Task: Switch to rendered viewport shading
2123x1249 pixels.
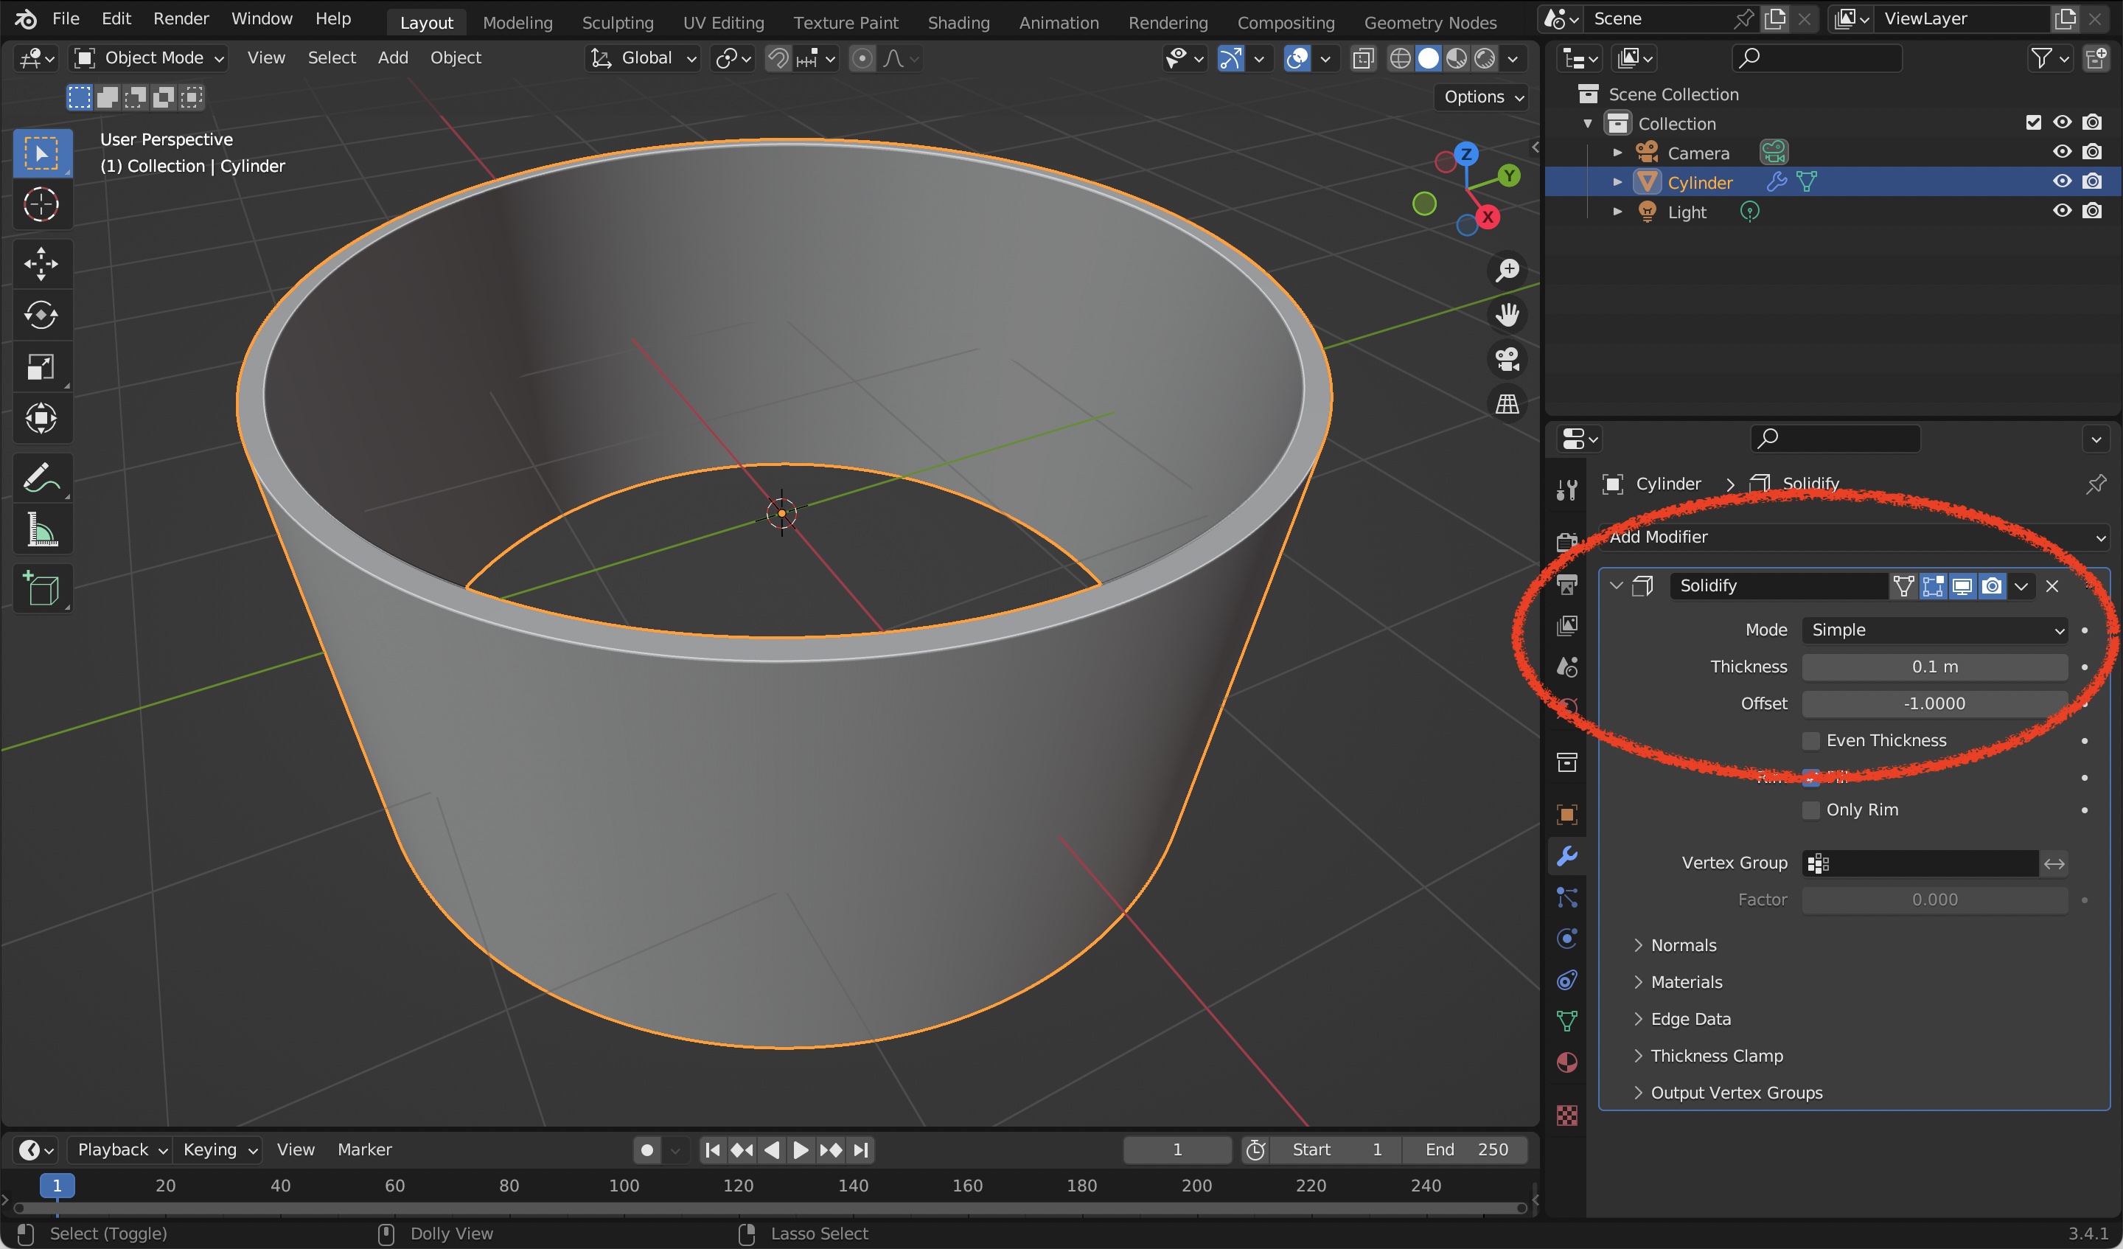Action: tap(1485, 58)
